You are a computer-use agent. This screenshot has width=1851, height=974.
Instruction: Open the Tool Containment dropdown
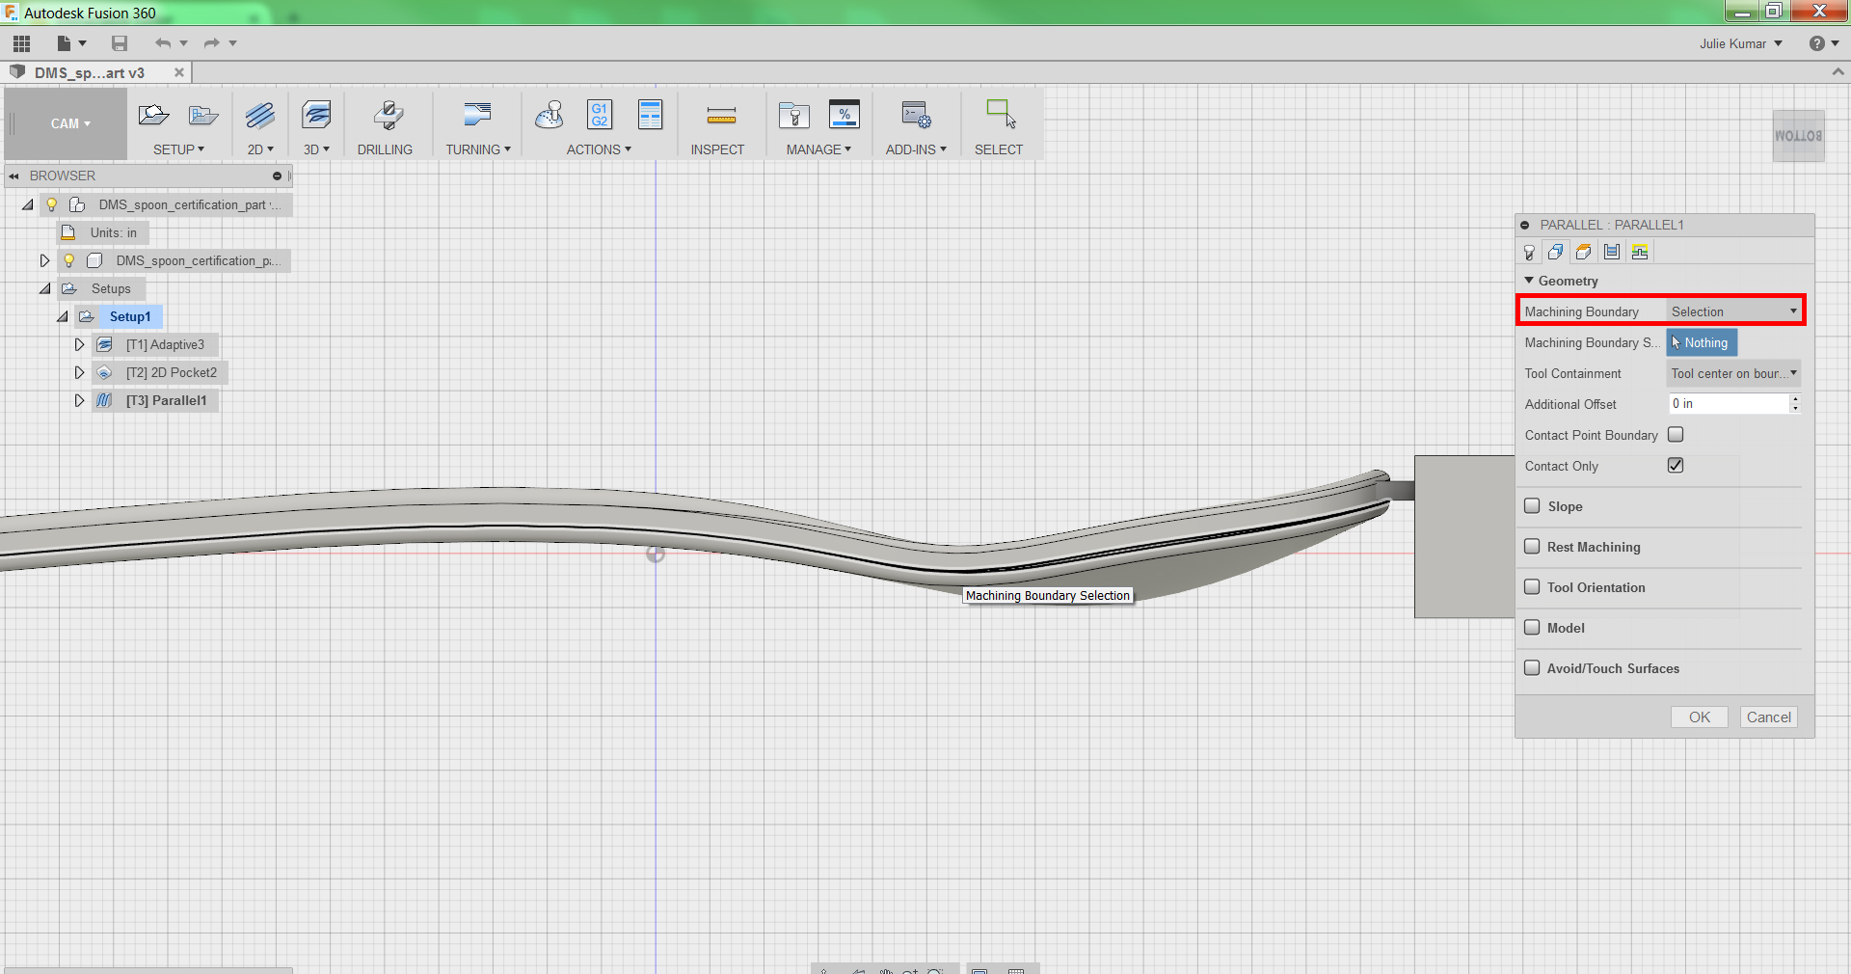[x=1733, y=373]
